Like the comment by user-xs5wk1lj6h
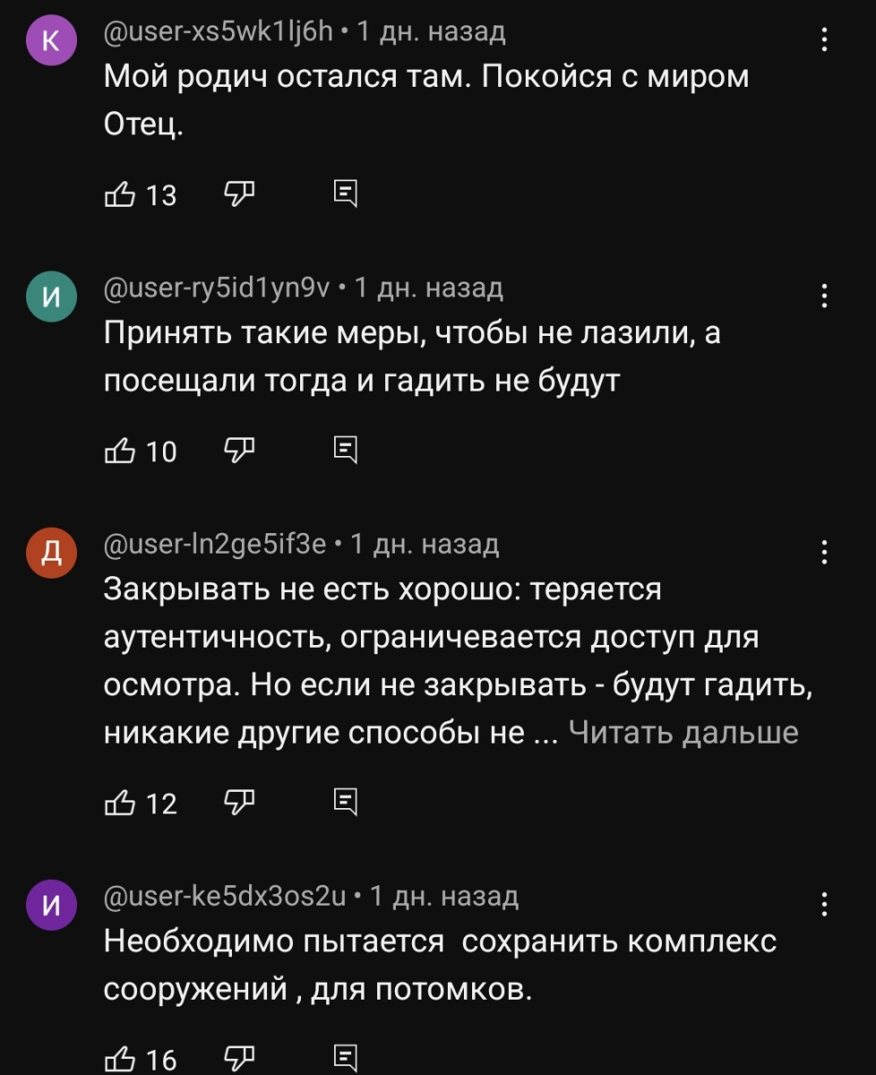This screenshot has height=1075, width=876. [x=118, y=193]
